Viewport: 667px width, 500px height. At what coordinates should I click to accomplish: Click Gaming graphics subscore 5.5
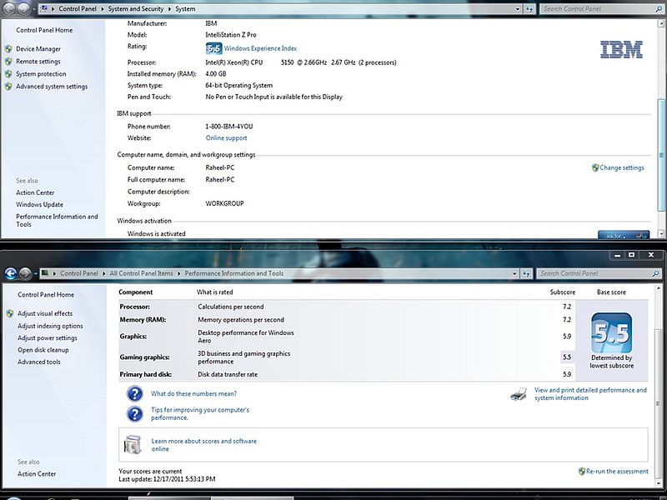click(567, 357)
